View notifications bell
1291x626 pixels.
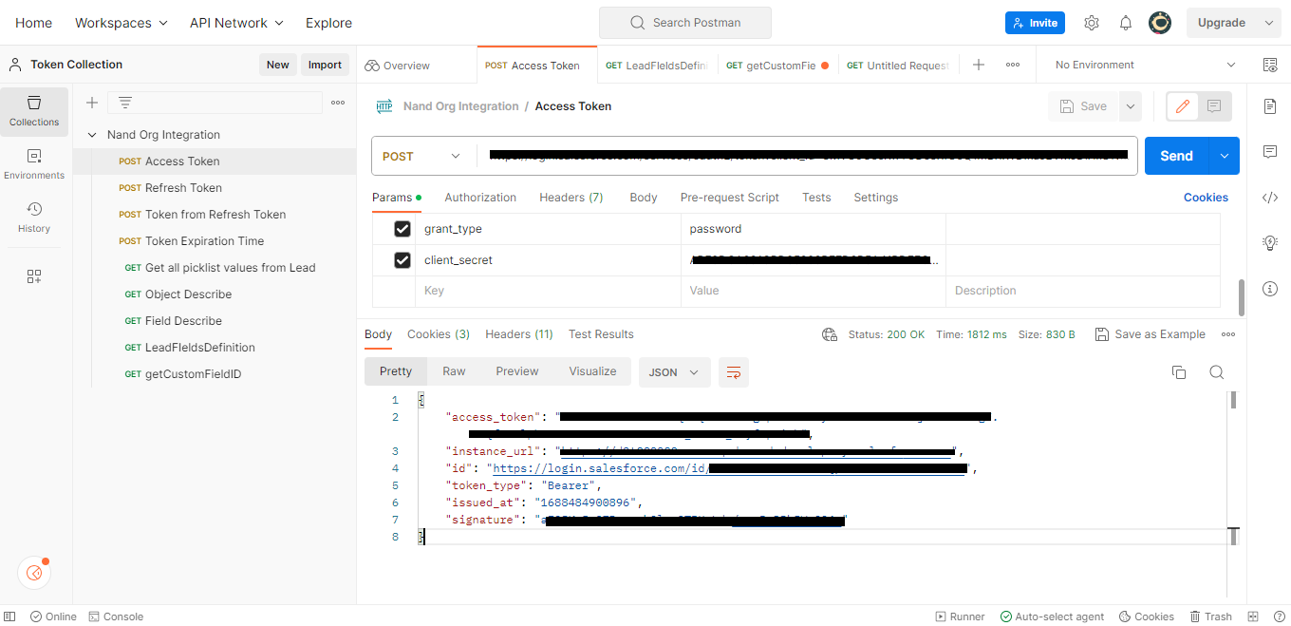pyautogui.click(x=1126, y=23)
